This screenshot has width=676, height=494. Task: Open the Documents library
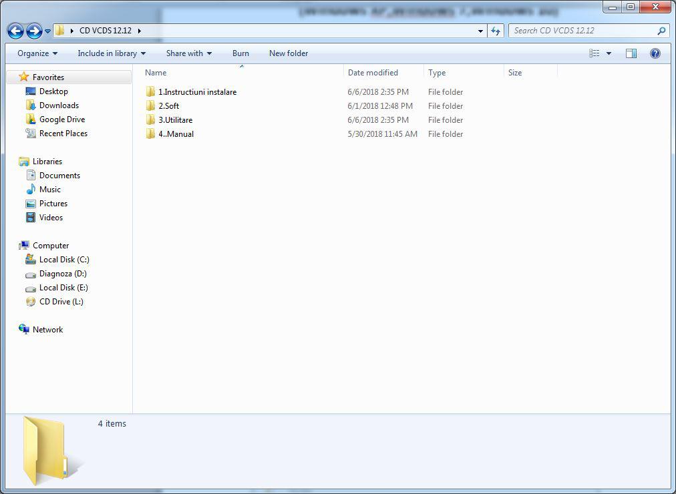tap(59, 176)
